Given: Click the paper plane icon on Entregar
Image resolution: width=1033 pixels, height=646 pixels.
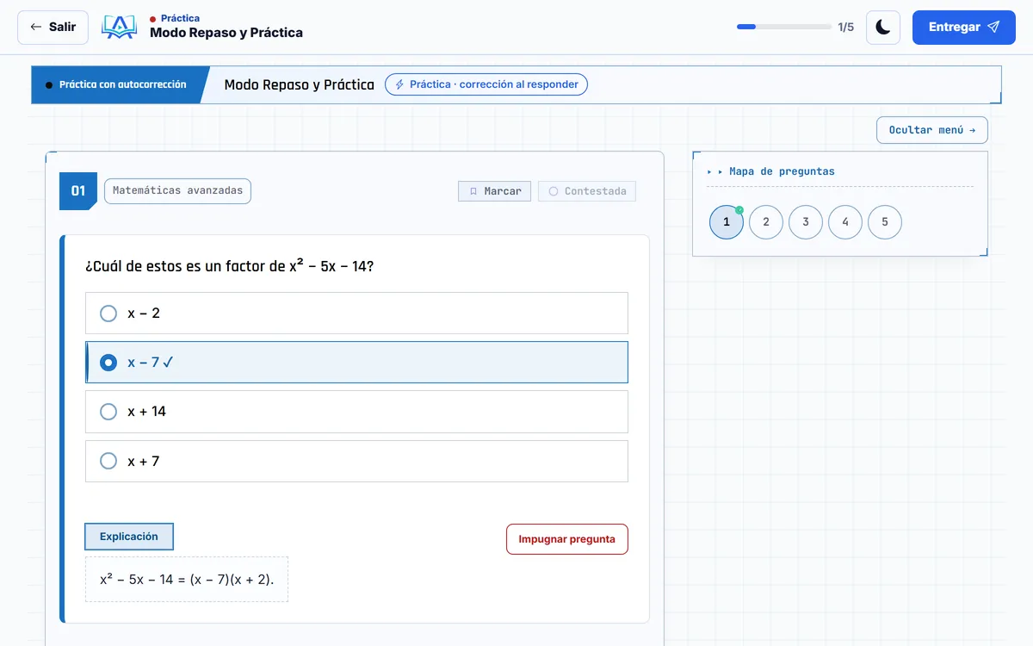Looking at the screenshot, I should (993, 28).
